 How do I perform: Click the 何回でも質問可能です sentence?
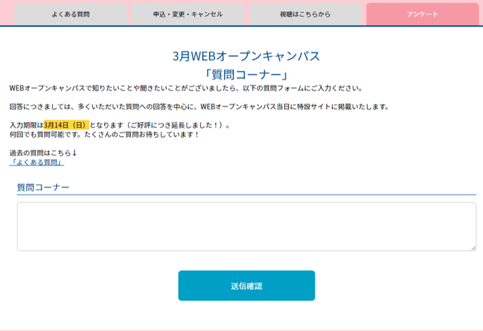point(45,135)
